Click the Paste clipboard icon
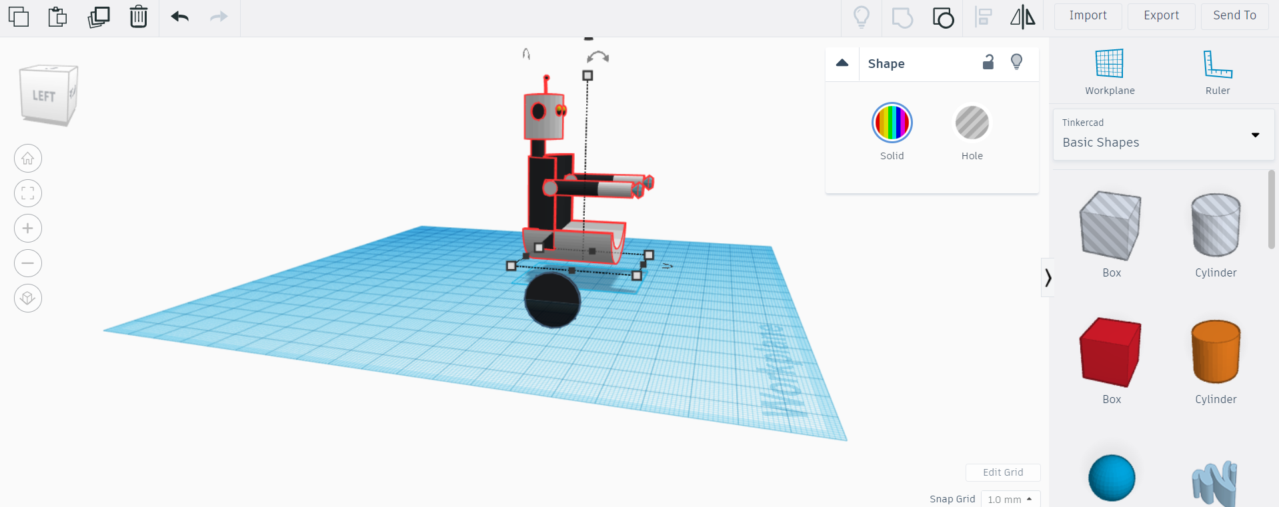 [58, 16]
